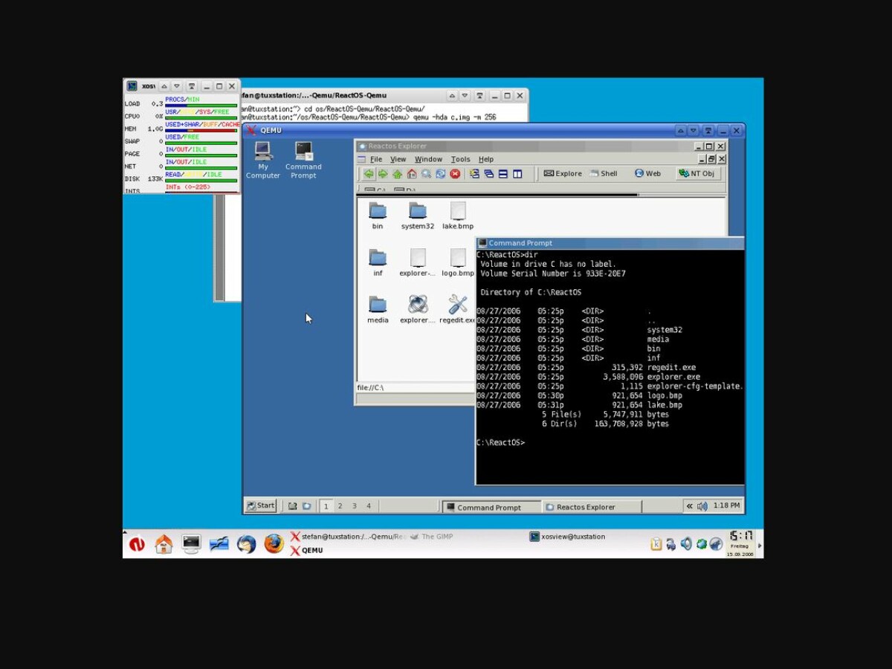Click the show desktop quick launch icon
892x669 pixels.
tap(292, 506)
